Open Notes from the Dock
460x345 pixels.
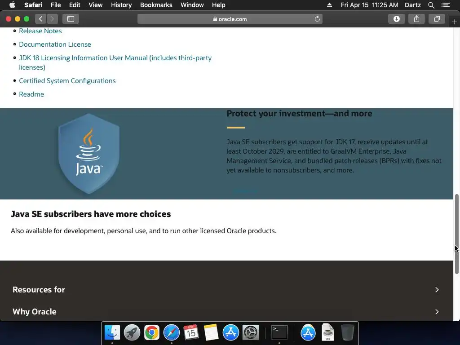pos(211,332)
